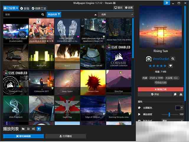Select the CORSAIR Collection wallpaper
The width and height of the screenshot is (189, 142).
pyautogui.click(x=119, y=57)
